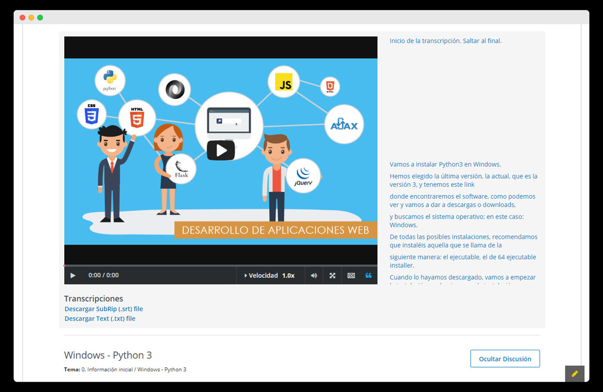
Task: Click the yellow pencil edit icon
Action: pos(574,374)
